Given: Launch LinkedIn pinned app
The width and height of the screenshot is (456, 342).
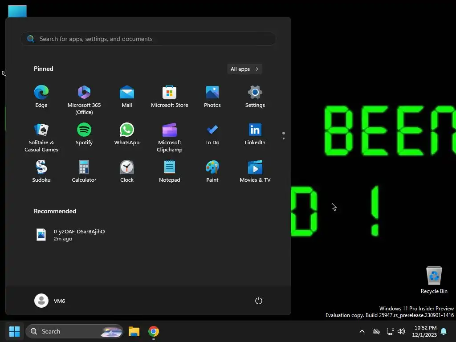Looking at the screenshot, I should pos(255,134).
